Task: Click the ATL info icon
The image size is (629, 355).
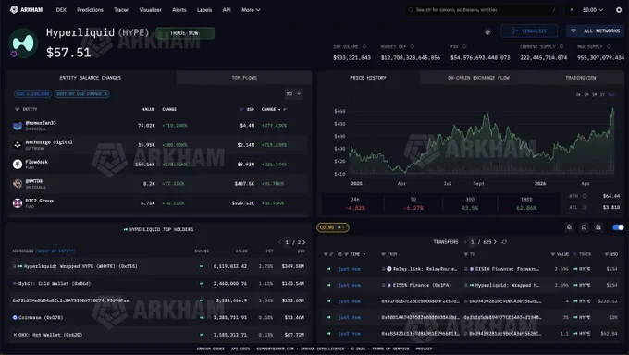Action: click(585, 207)
